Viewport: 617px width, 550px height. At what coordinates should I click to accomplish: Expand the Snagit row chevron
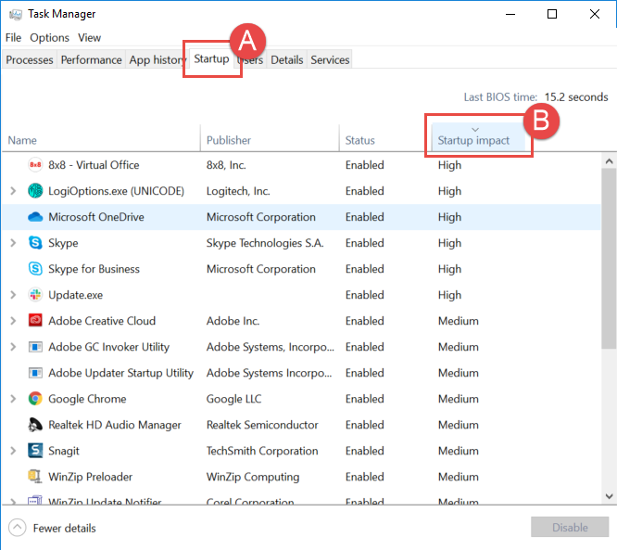13,451
